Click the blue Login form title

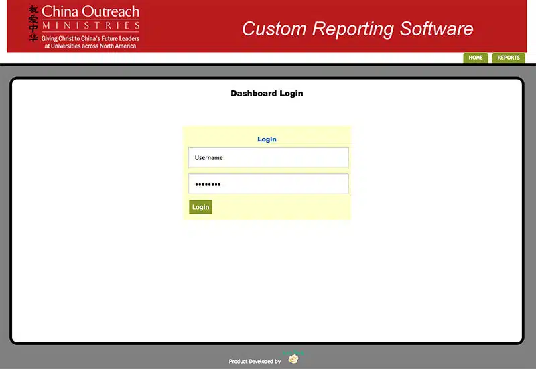click(267, 139)
